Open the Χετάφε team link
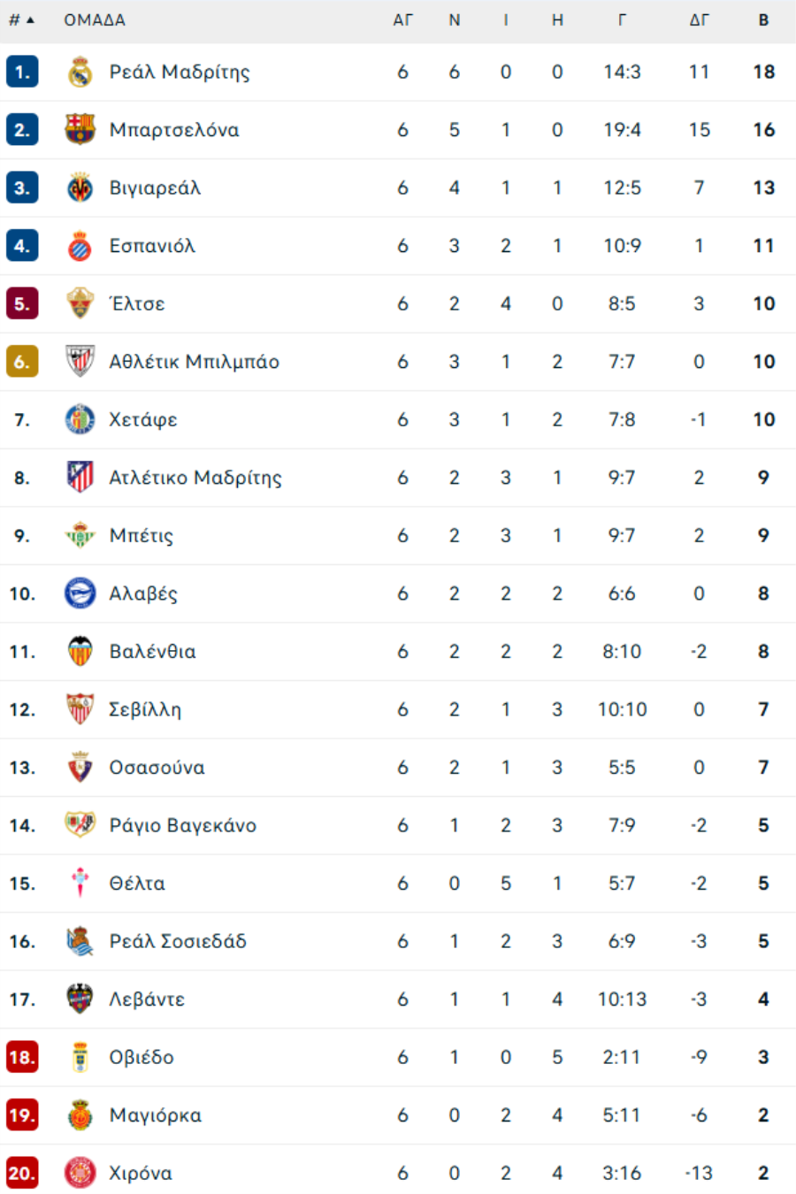This screenshot has height=1194, width=796. pos(143,420)
